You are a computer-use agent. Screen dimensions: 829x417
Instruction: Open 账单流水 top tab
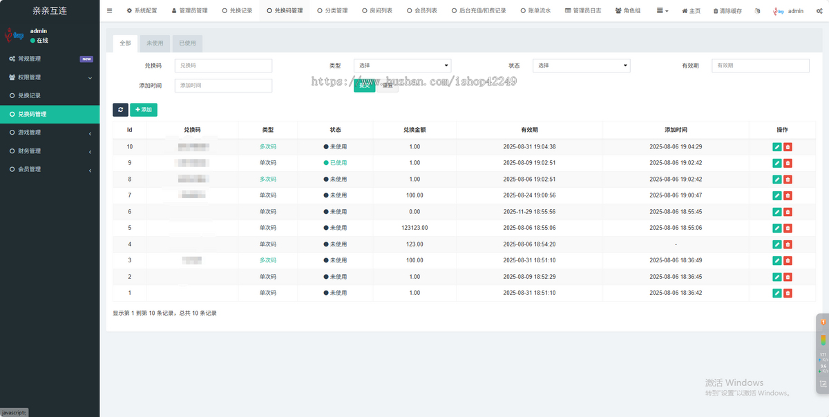[535, 11]
